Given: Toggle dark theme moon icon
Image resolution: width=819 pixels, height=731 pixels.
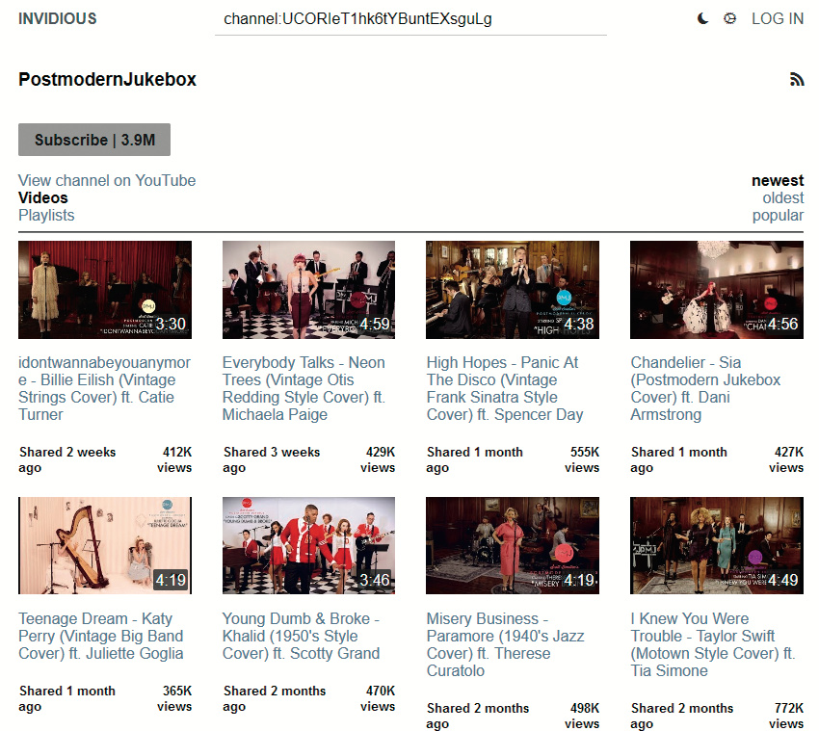Looking at the screenshot, I should (x=703, y=19).
